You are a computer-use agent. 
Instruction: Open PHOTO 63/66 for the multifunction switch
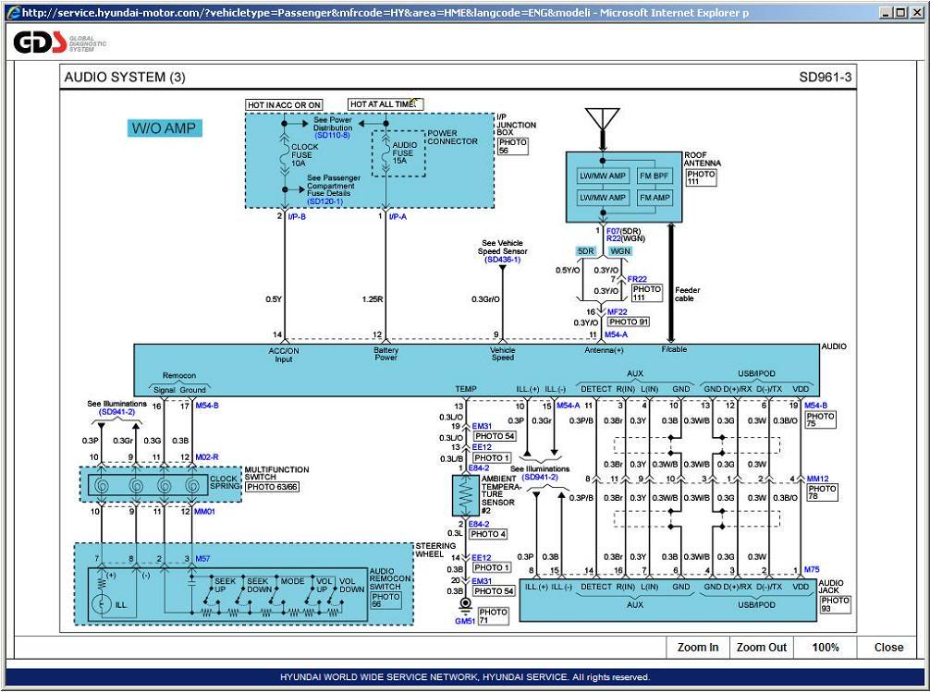(272, 487)
